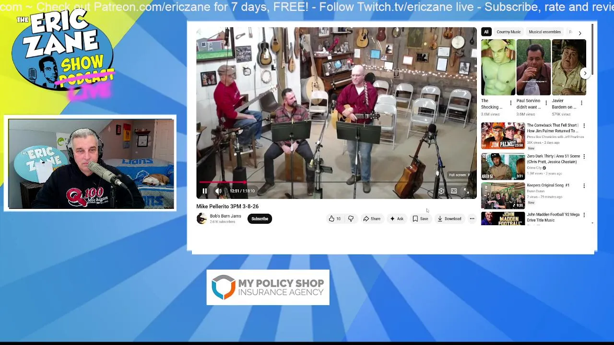Share the video
Image resolution: width=614 pixels, height=345 pixels.
coord(372,218)
